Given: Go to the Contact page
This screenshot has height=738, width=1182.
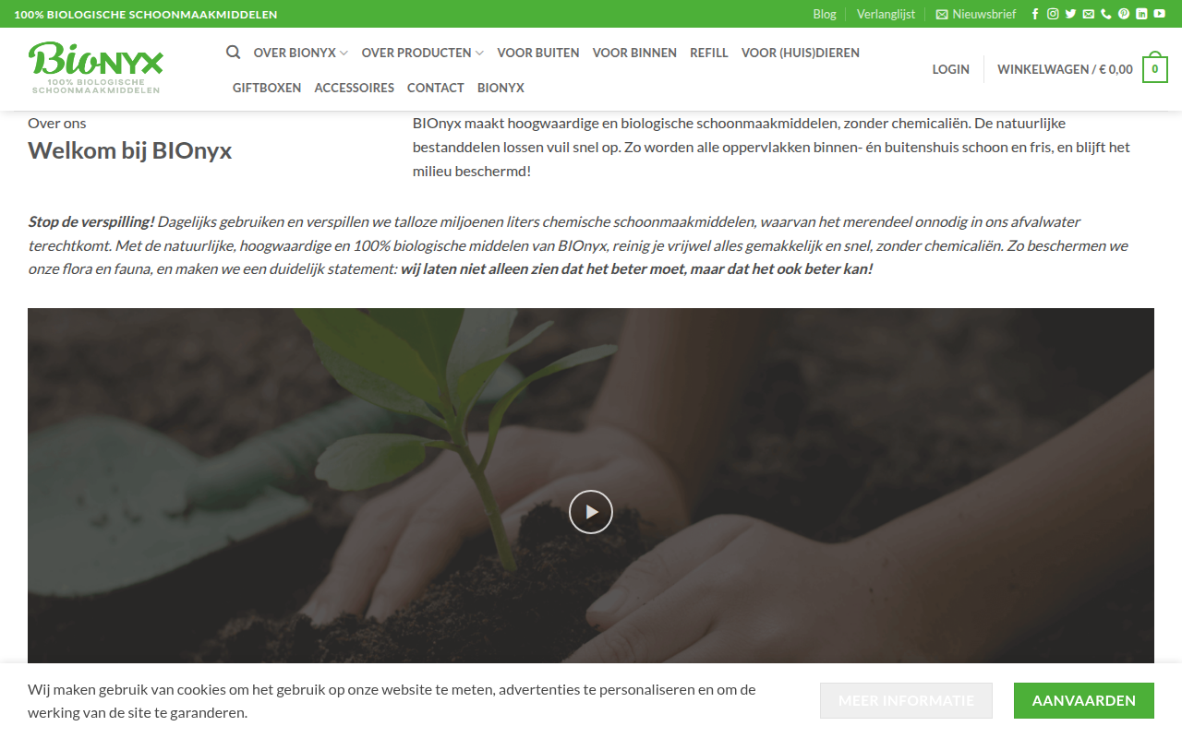Looking at the screenshot, I should click(436, 88).
